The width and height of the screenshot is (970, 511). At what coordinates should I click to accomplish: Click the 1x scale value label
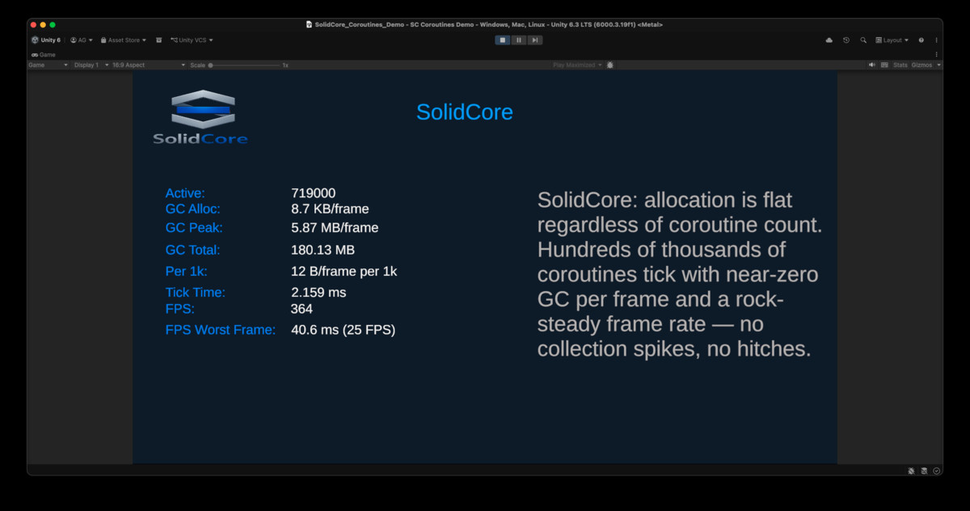(x=285, y=65)
